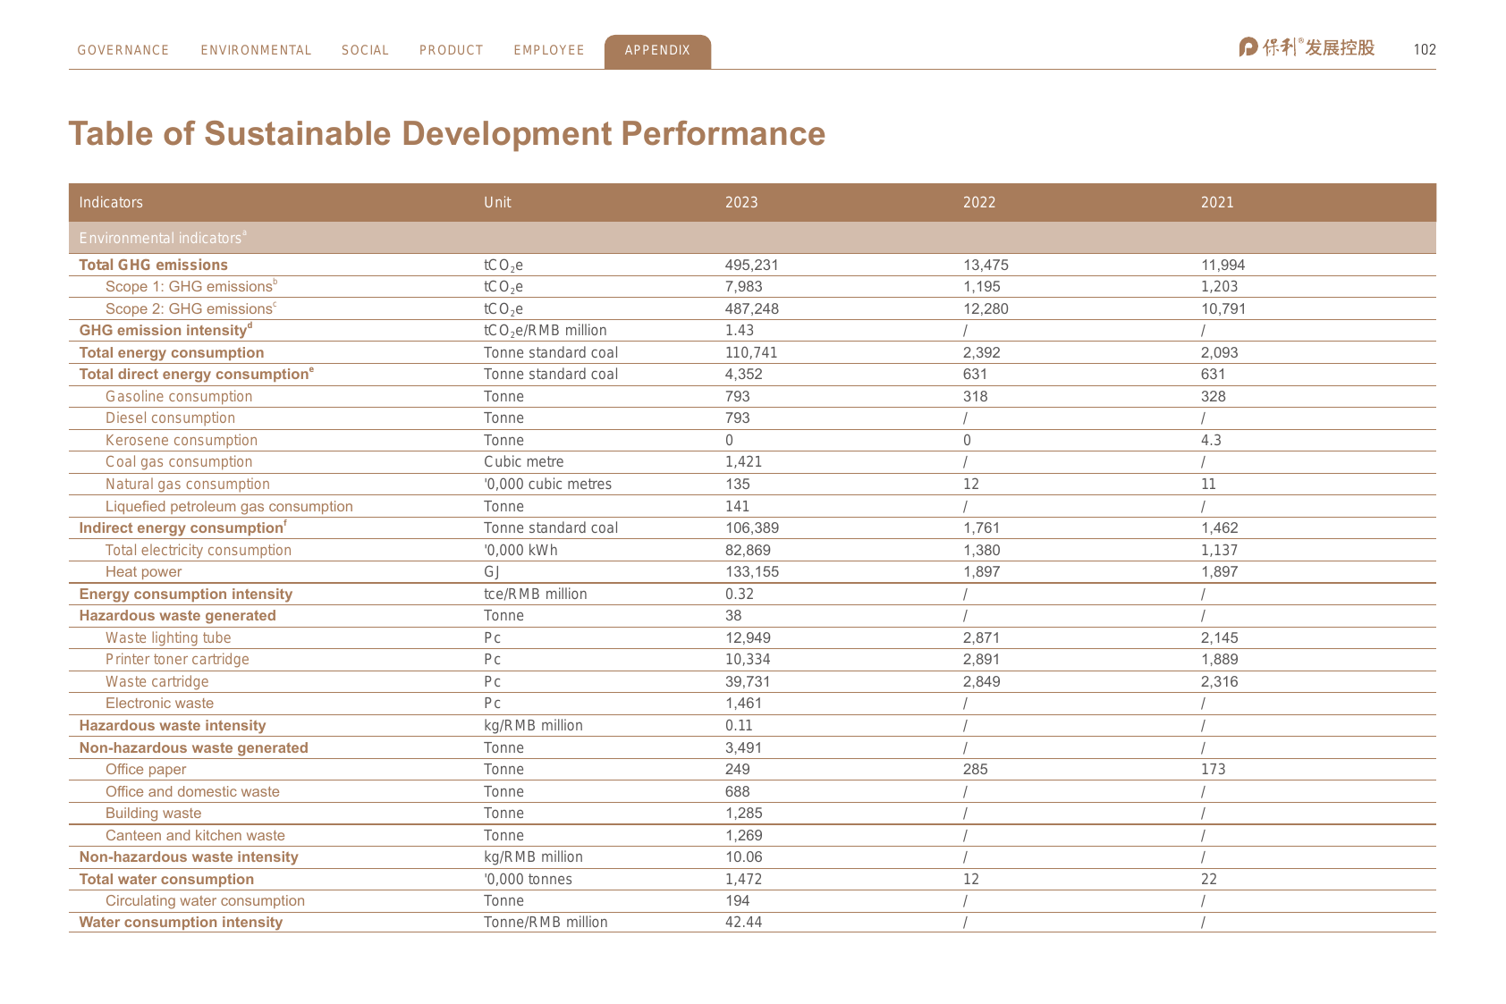Click 'Office paper' label
1506x1004 pixels.
(x=146, y=769)
